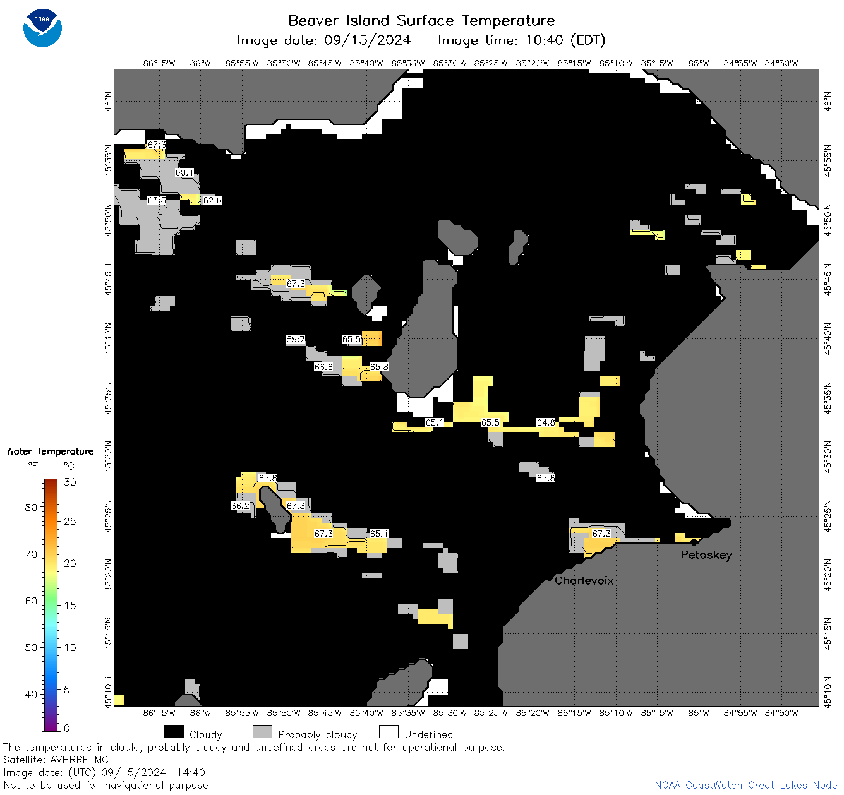Viewport: 844px width, 795px height.
Task: Click the Undefined legend text label
Action: pos(429,734)
